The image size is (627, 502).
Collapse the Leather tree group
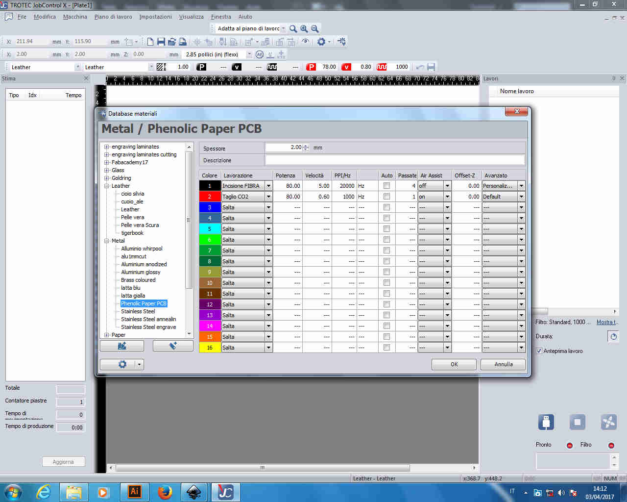pos(107,186)
